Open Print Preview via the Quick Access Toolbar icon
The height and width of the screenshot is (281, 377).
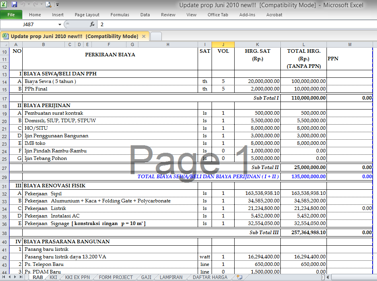[x=48, y=4]
